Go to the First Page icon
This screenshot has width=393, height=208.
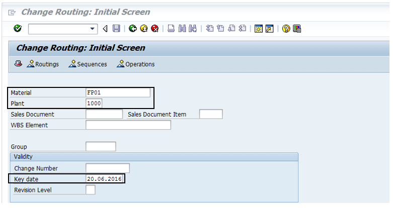click(209, 29)
